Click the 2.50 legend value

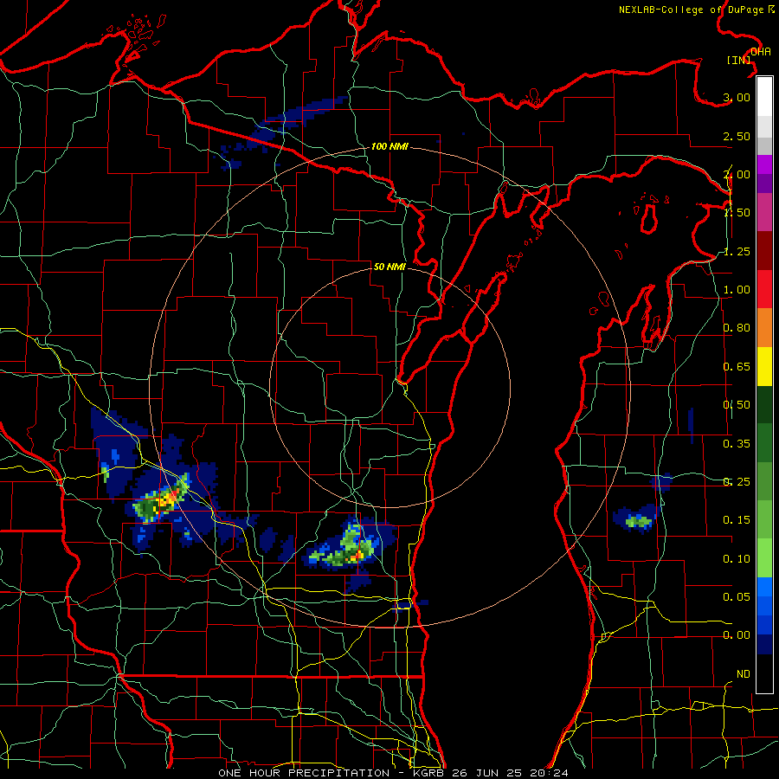(737, 136)
